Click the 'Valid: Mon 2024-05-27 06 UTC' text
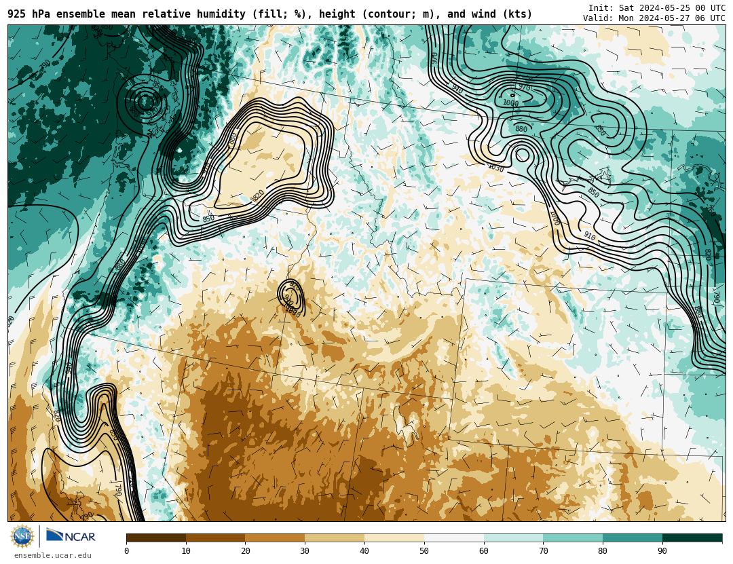 (654, 18)
